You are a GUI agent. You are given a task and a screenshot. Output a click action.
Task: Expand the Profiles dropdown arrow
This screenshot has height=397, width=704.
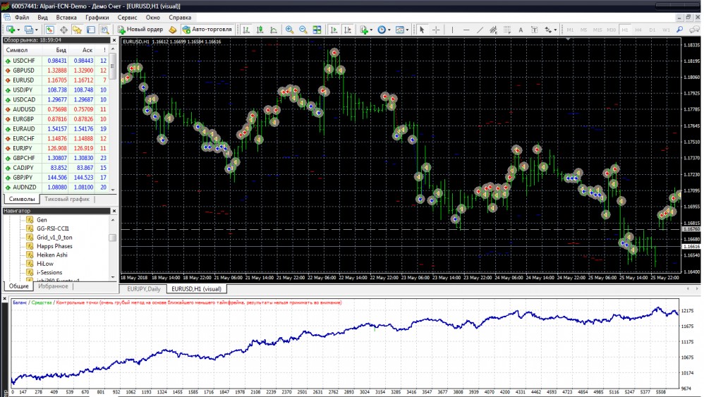click(x=37, y=30)
